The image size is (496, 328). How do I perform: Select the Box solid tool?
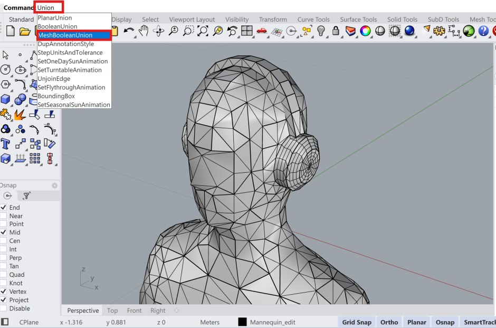pyautogui.click(x=5, y=99)
